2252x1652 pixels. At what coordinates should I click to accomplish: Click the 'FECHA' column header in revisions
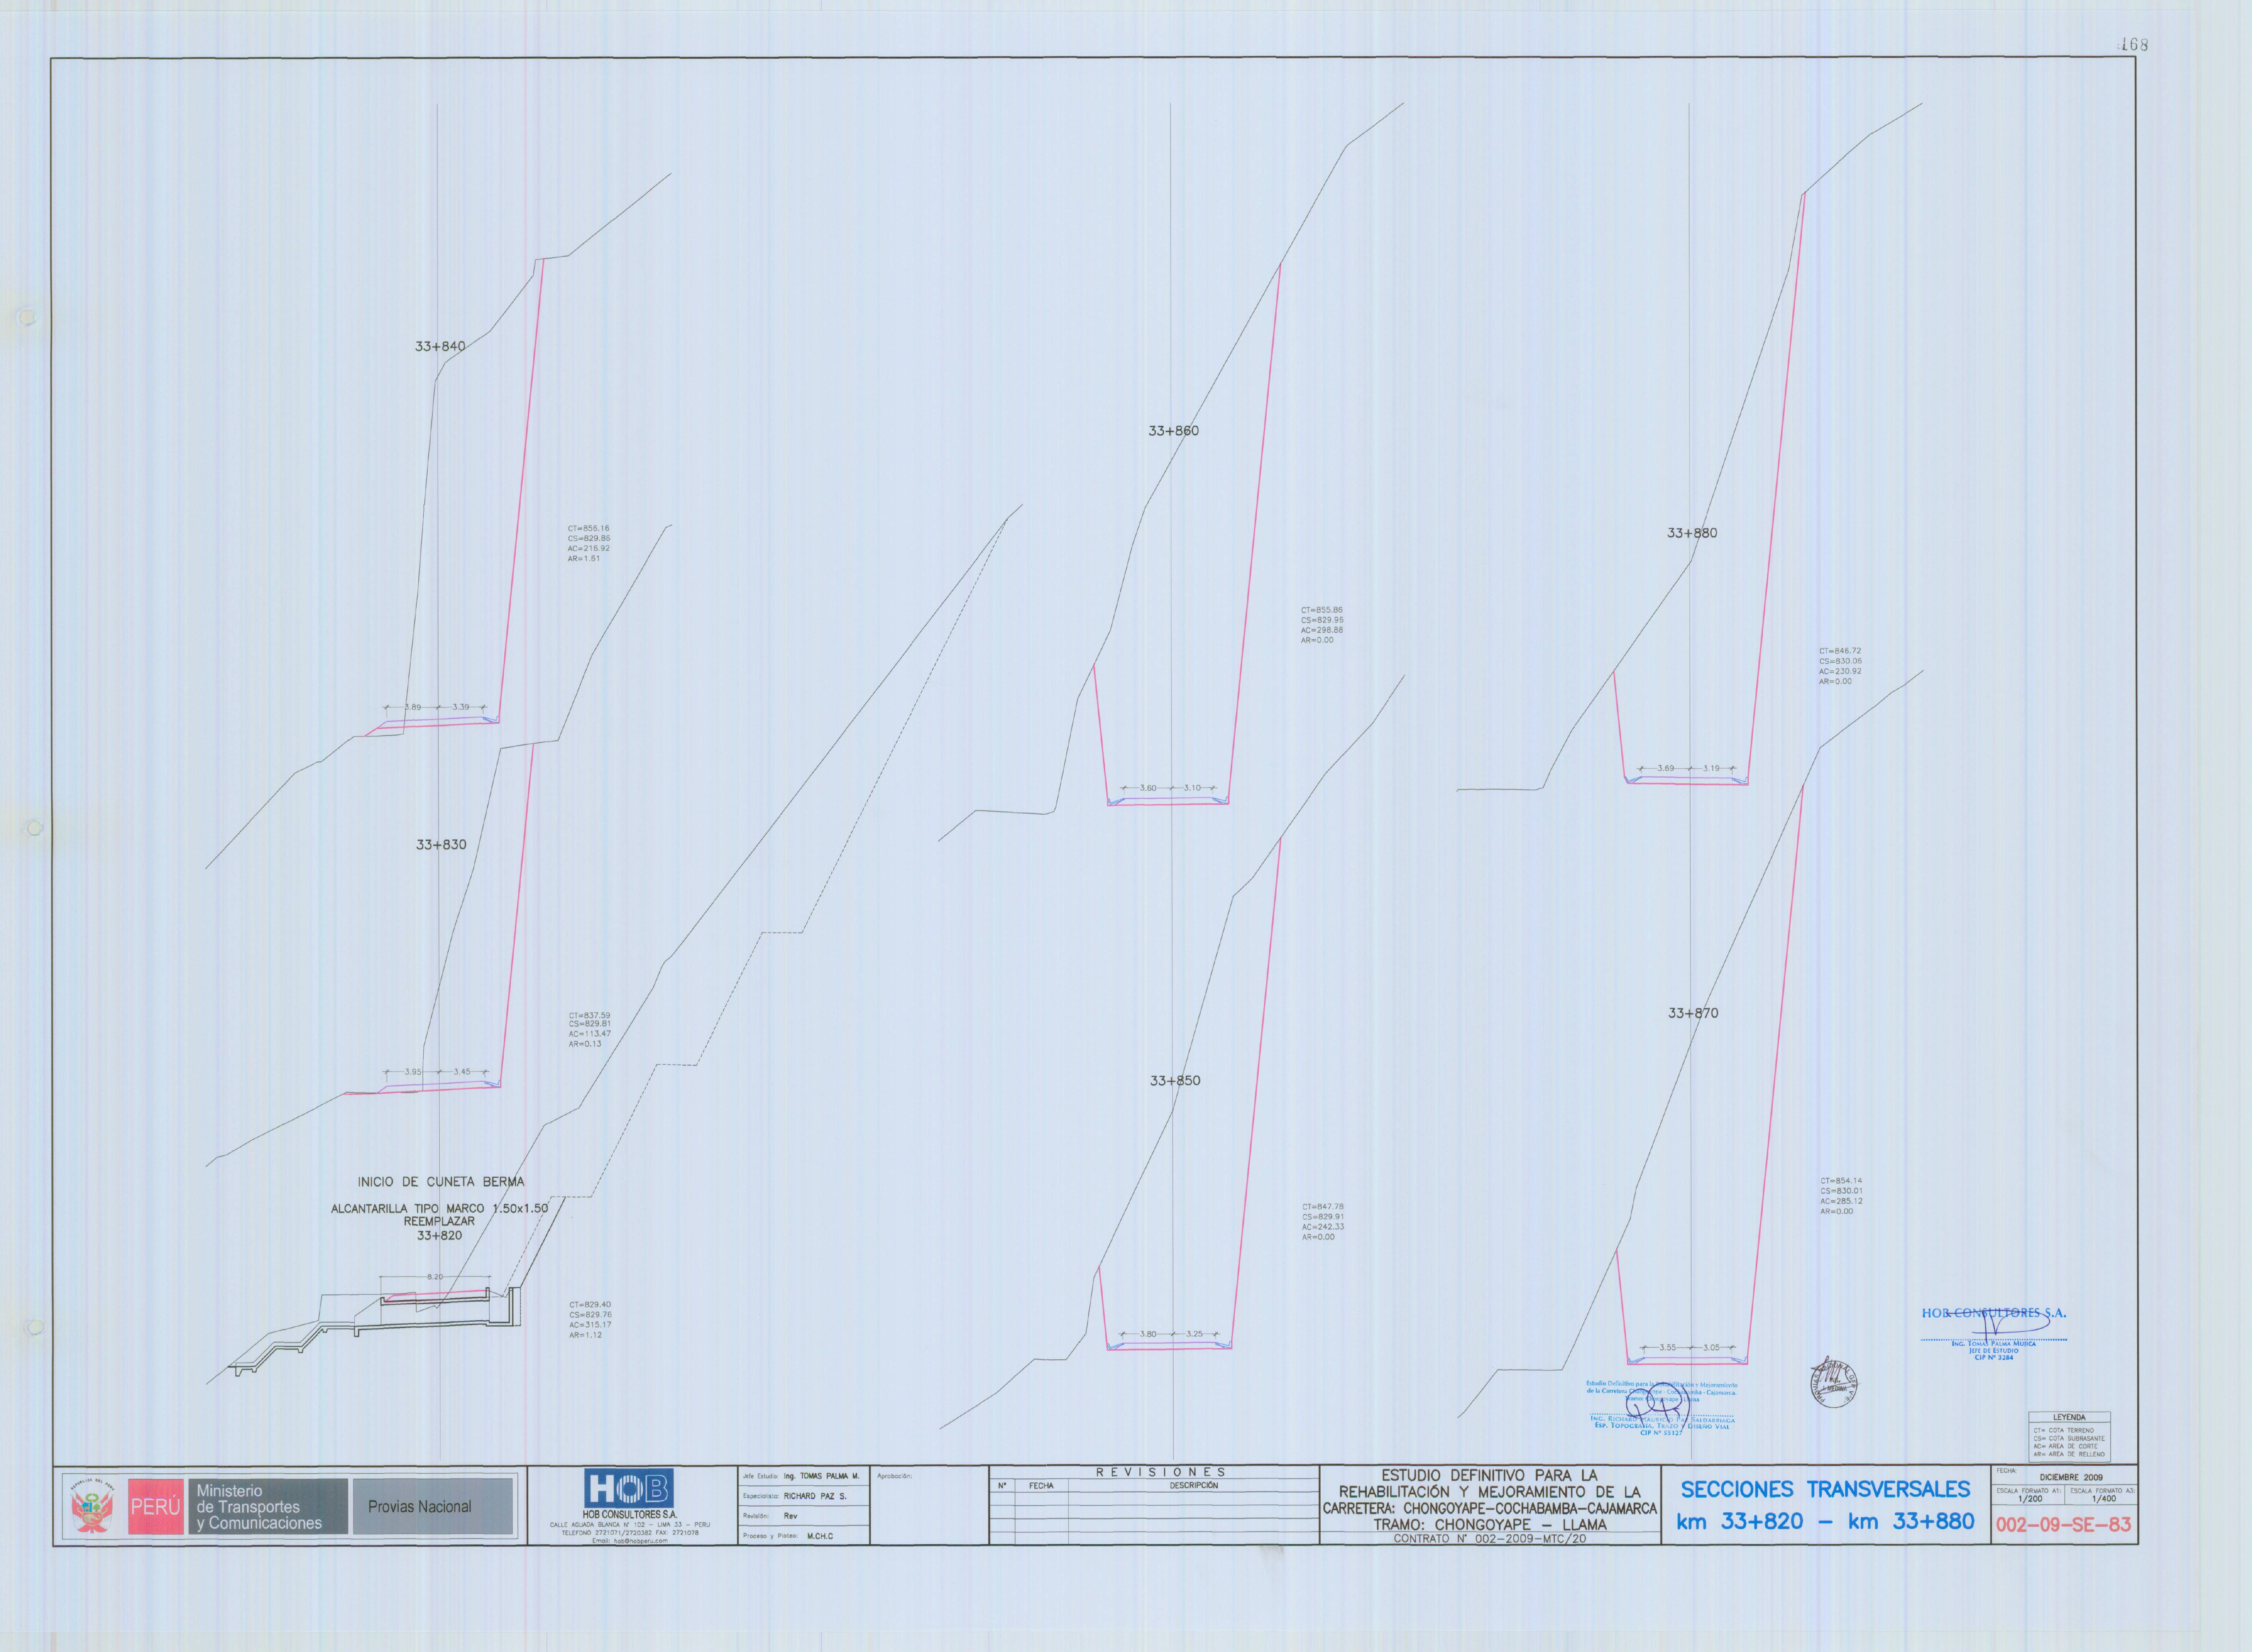(x=1041, y=1486)
